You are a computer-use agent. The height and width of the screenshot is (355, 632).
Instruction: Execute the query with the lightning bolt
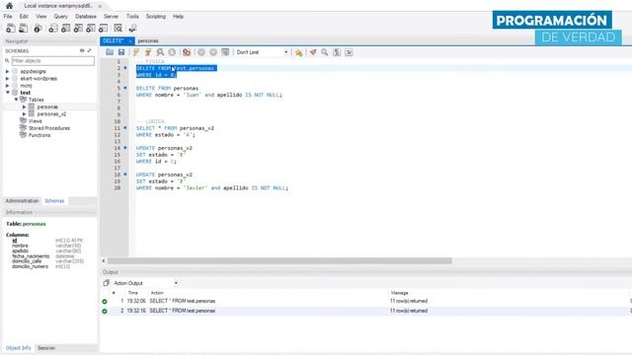coord(136,52)
